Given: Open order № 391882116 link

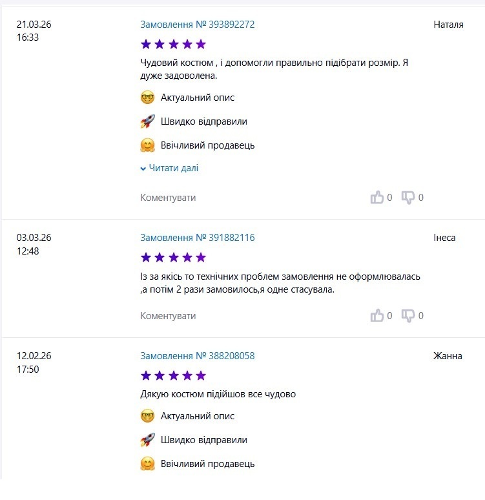Looking at the screenshot, I should click(198, 238).
